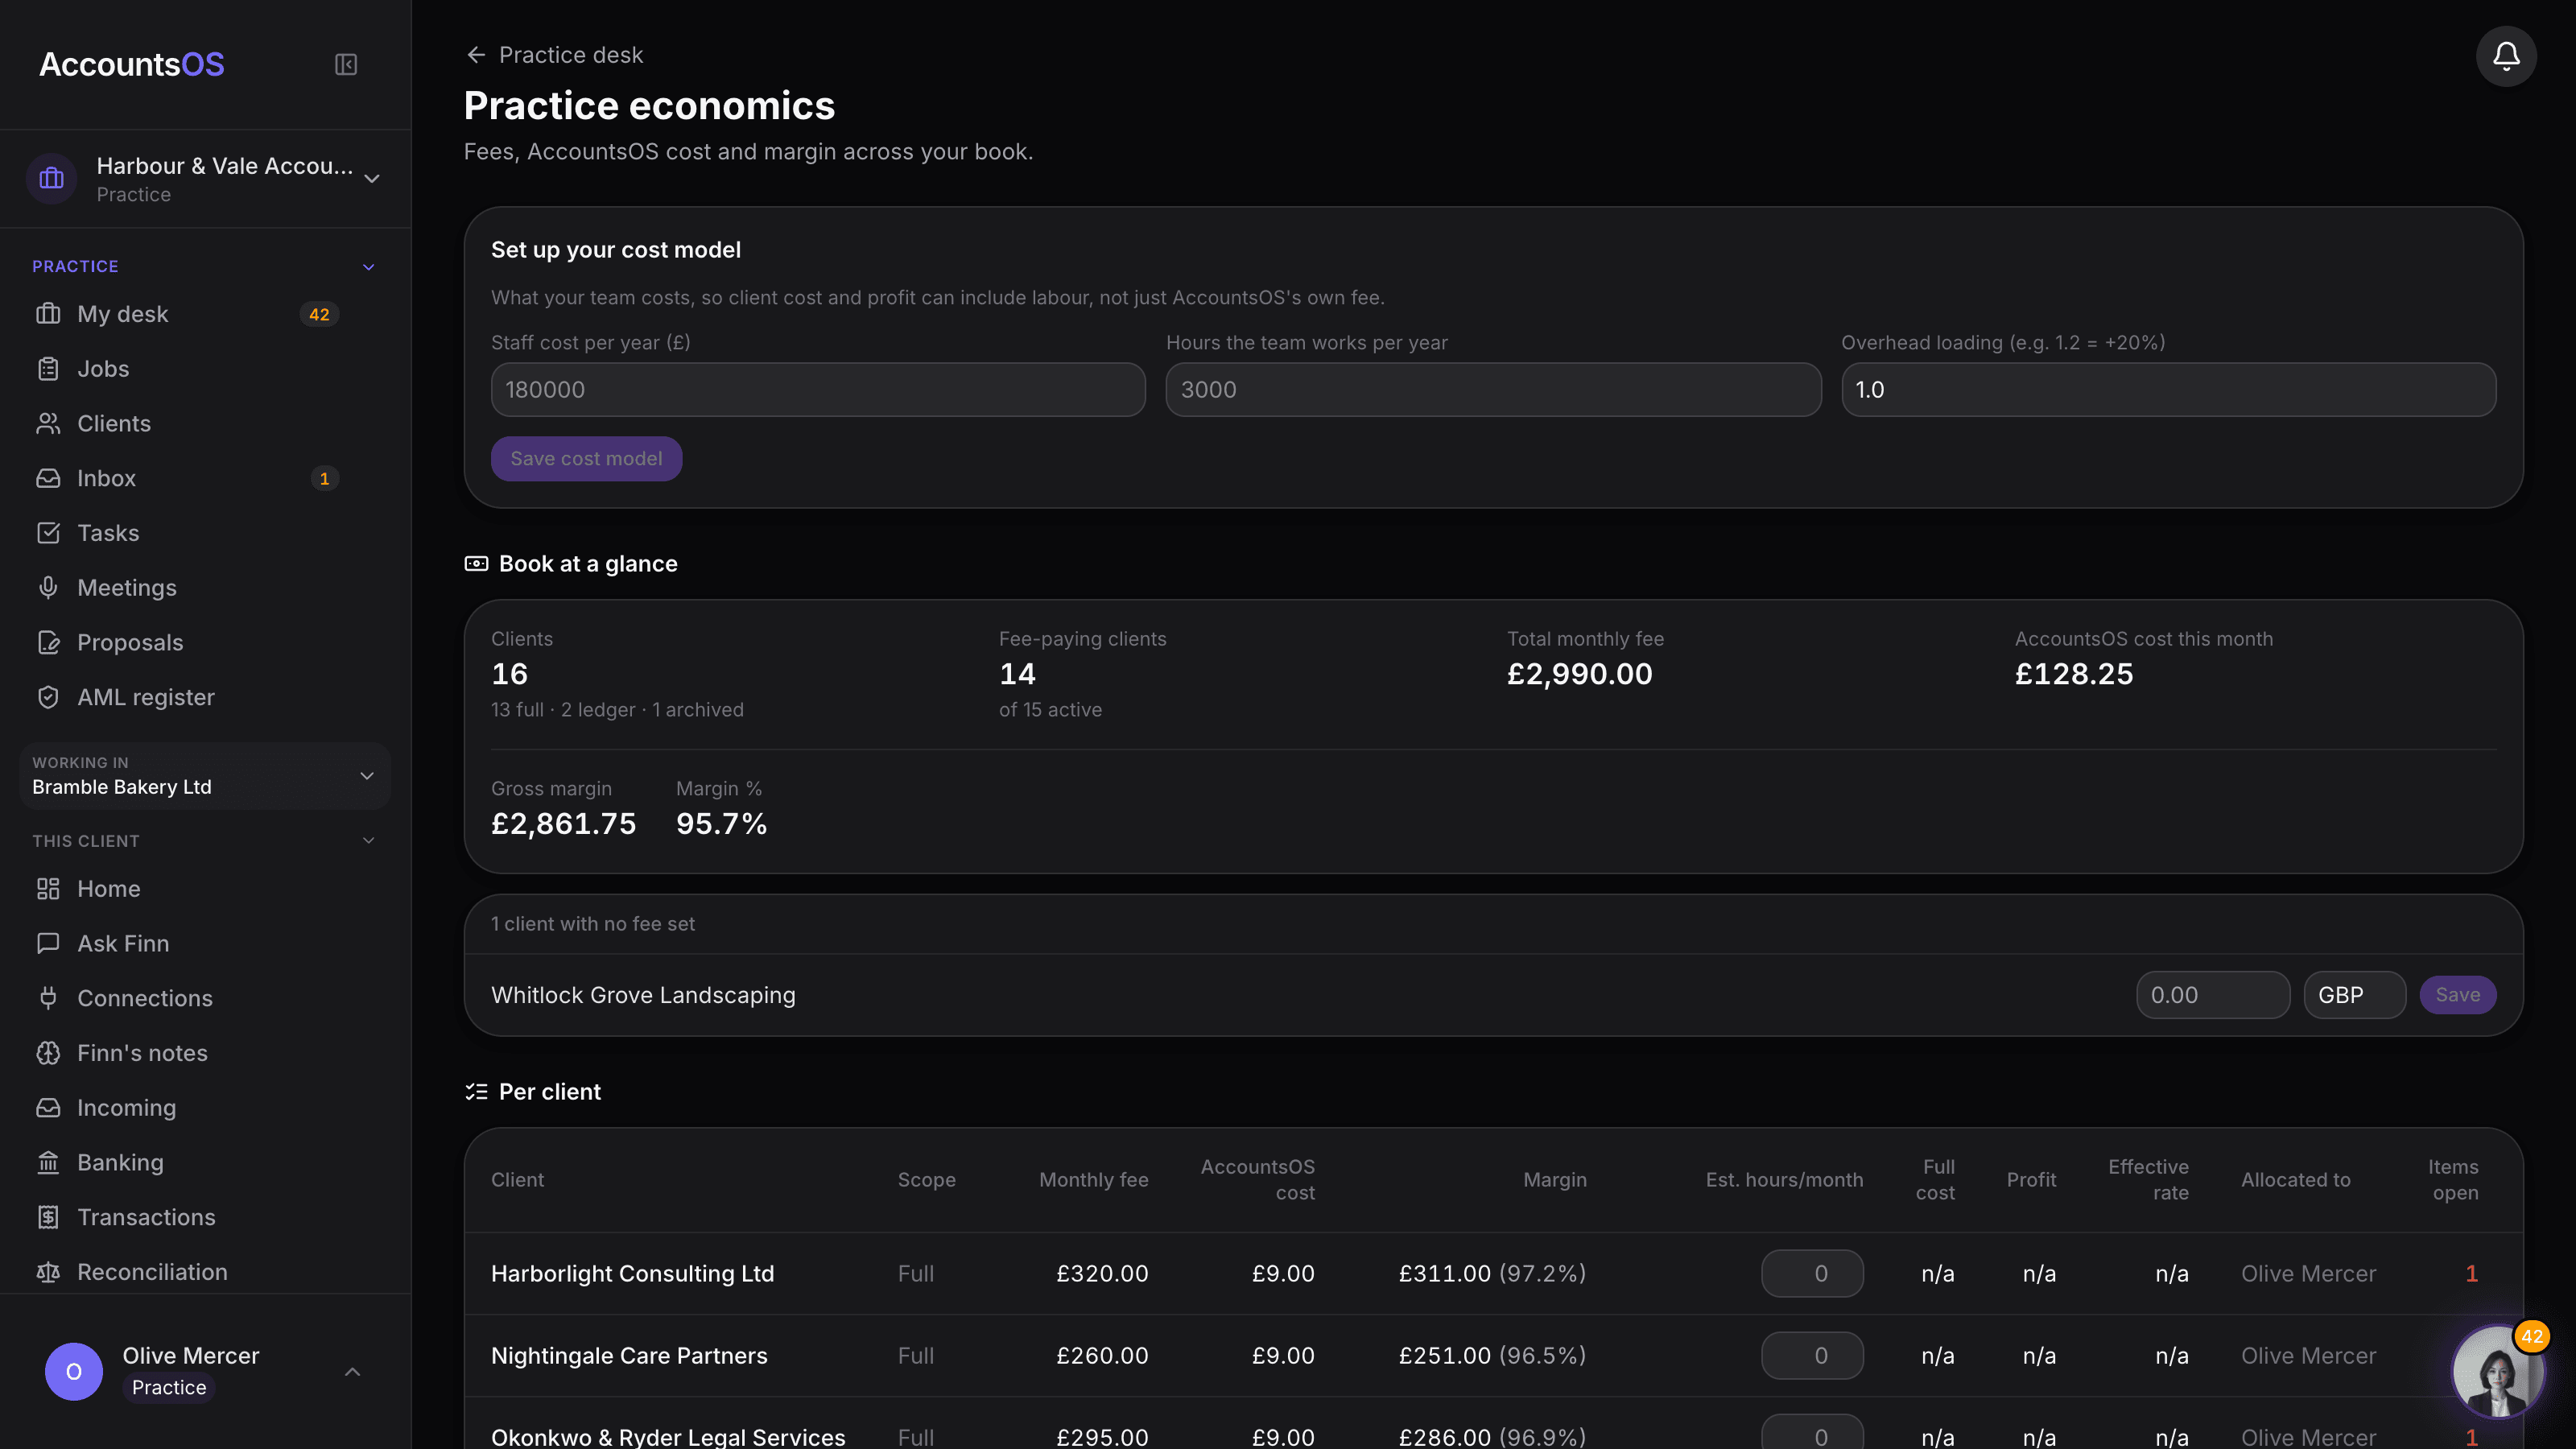Click the back arrow to Practice desk

click(476, 55)
